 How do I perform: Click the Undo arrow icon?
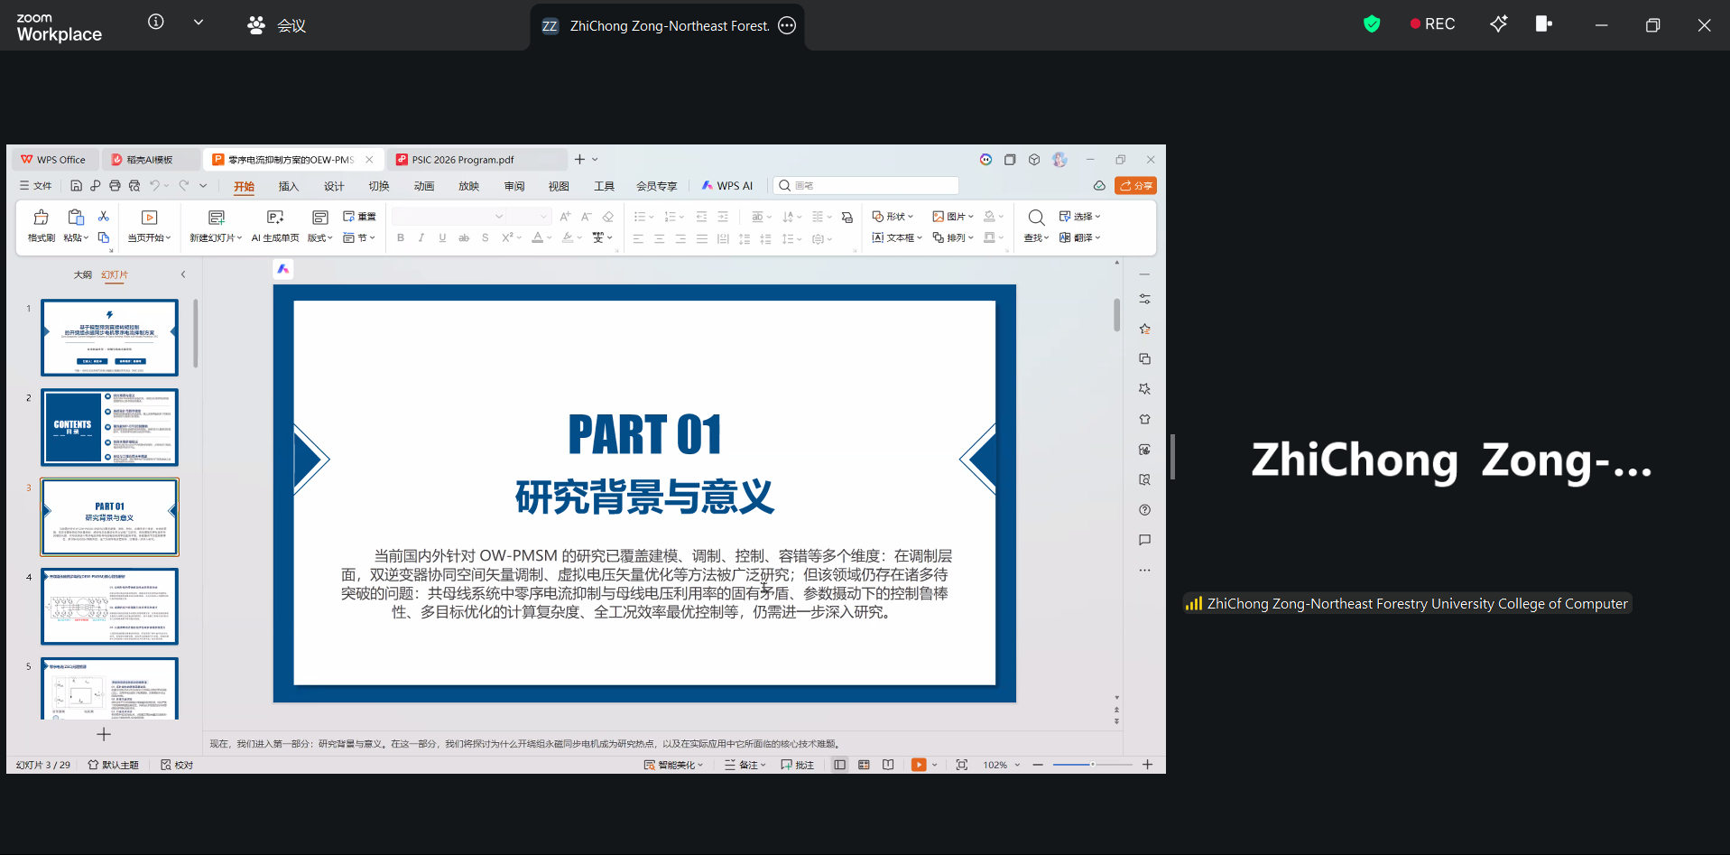[155, 185]
